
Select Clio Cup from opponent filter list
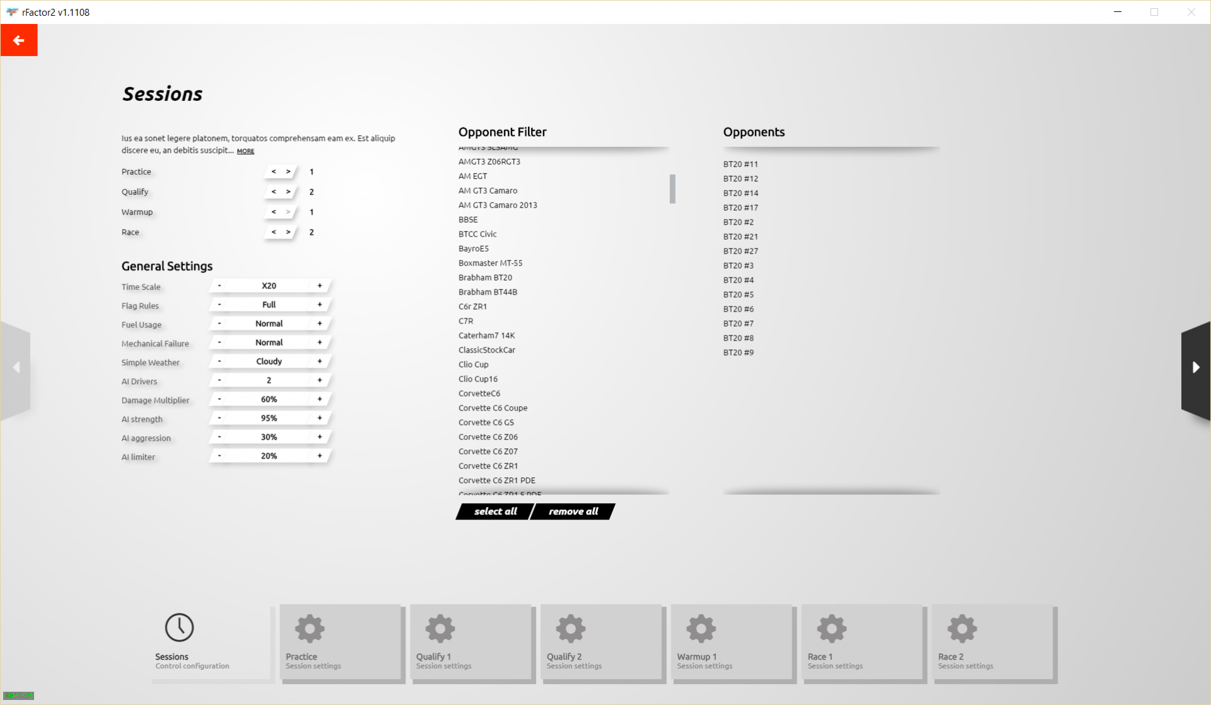tap(472, 364)
